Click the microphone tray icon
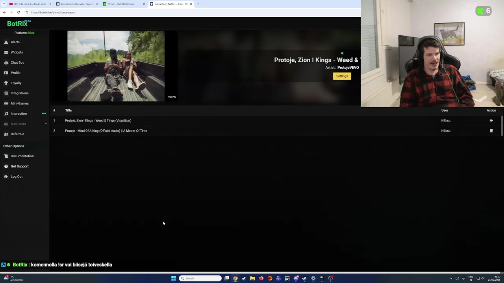The image size is (504, 283). 463,278
